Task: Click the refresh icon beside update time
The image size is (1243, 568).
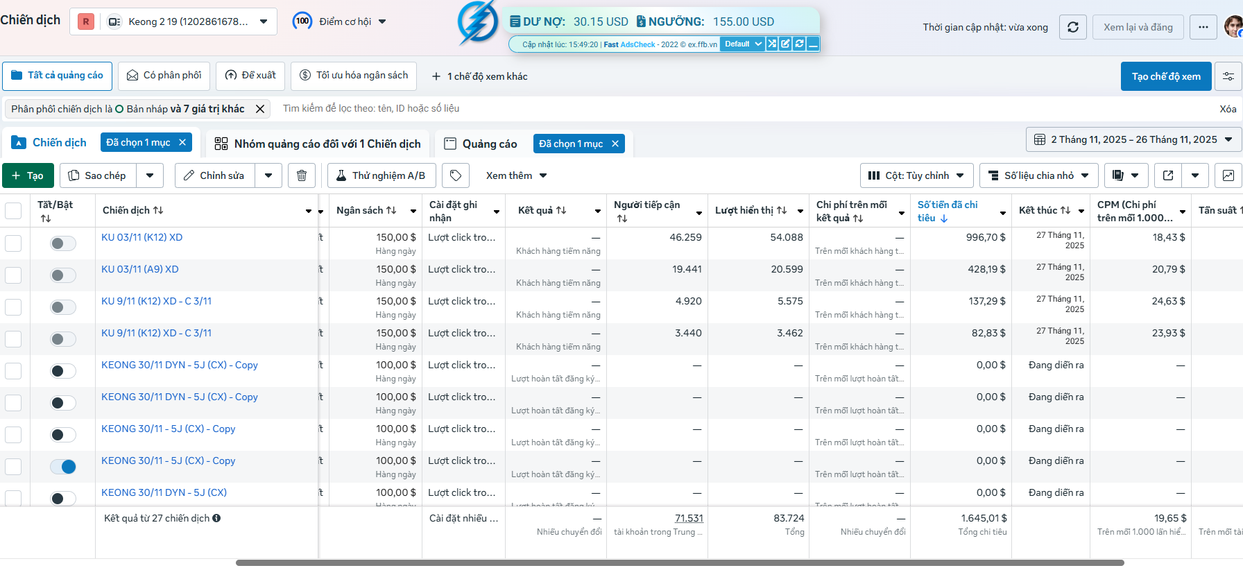Action: pyautogui.click(x=1073, y=27)
